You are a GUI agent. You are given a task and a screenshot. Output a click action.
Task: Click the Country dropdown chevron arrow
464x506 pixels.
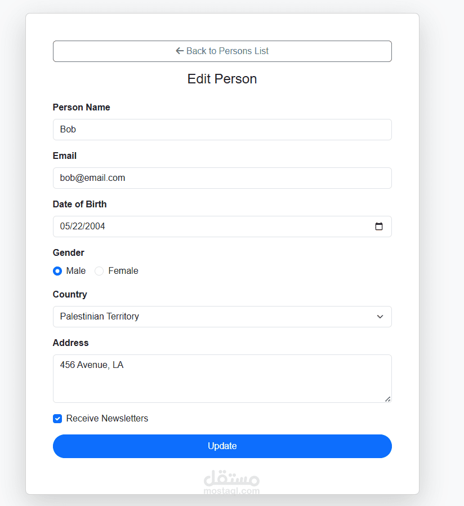pyautogui.click(x=380, y=317)
